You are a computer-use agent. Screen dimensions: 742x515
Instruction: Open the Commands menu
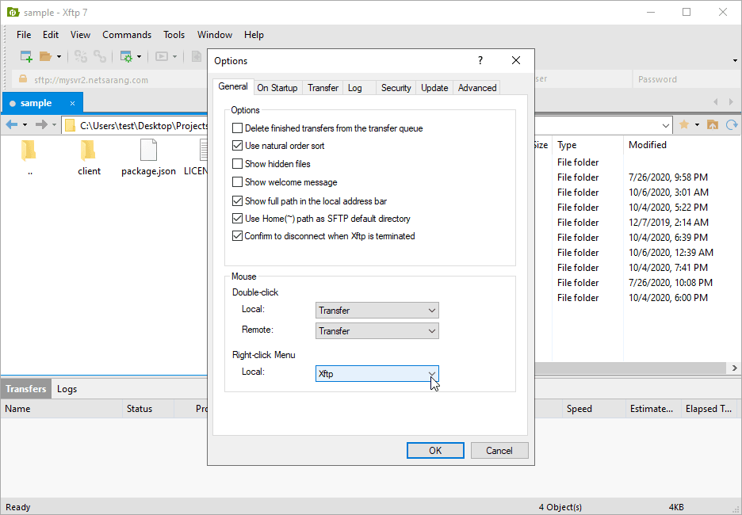(127, 35)
